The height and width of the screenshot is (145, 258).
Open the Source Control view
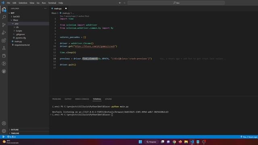click(4, 25)
